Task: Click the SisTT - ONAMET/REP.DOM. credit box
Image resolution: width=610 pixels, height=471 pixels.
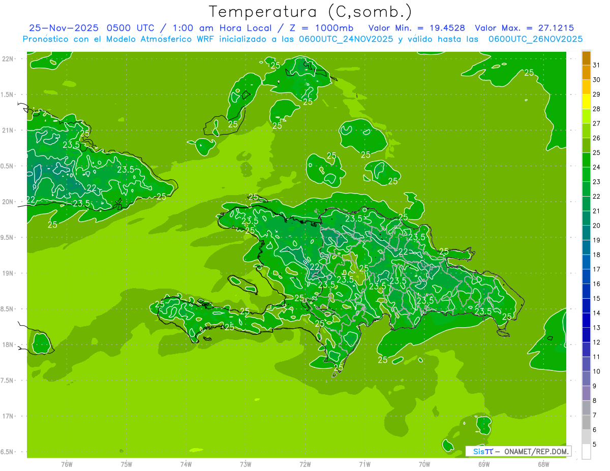Action: (518, 451)
